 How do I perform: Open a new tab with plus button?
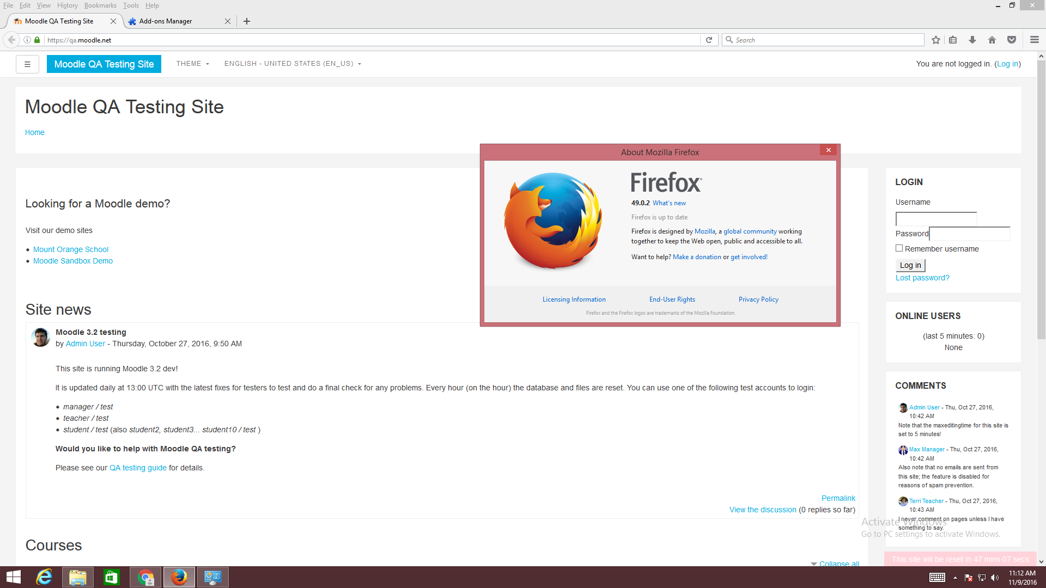coord(247,21)
